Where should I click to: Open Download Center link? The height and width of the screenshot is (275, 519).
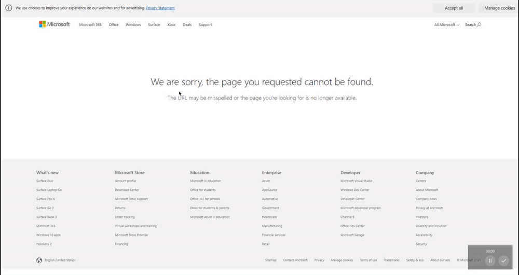click(127, 190)
